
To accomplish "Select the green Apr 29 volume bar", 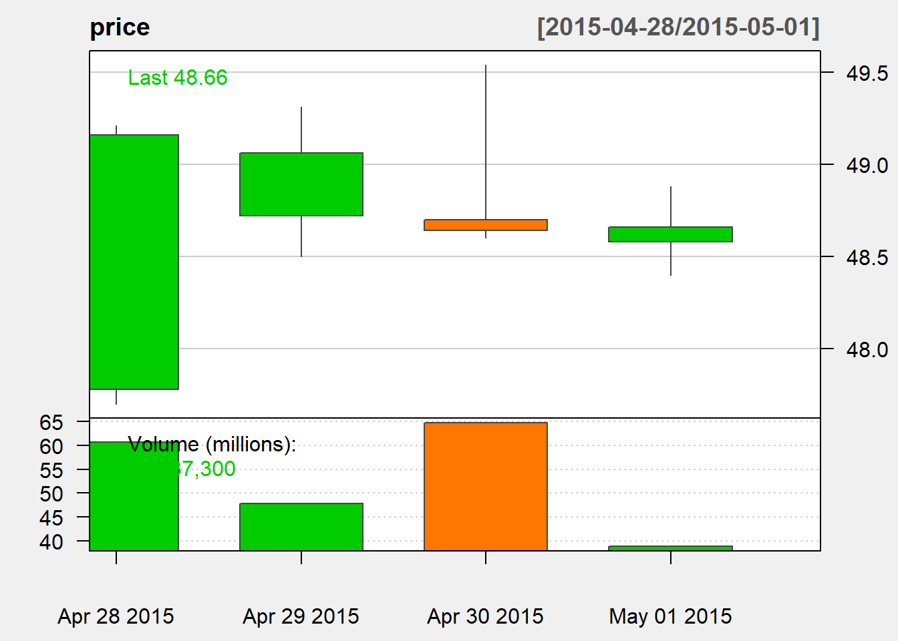I will pos(301,527).
